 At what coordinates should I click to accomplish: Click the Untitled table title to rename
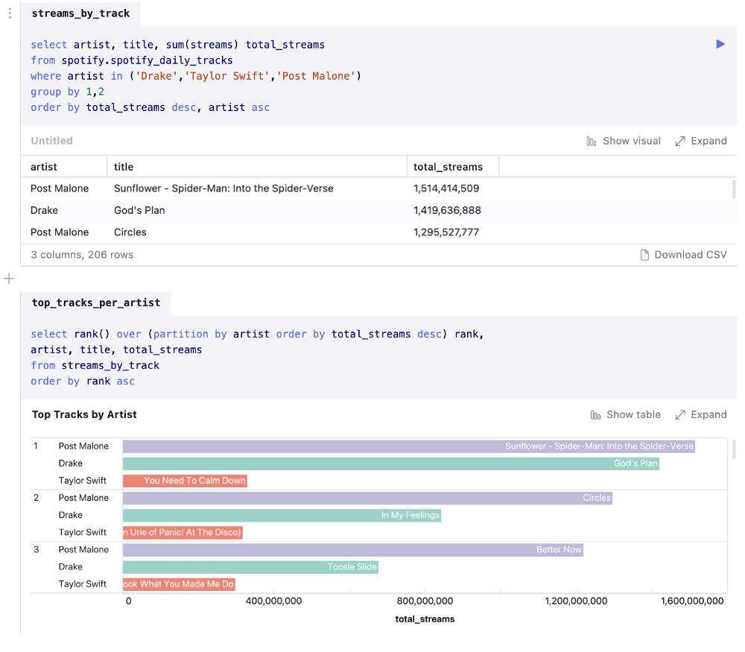pyautogui.click(x=51, y=141)
